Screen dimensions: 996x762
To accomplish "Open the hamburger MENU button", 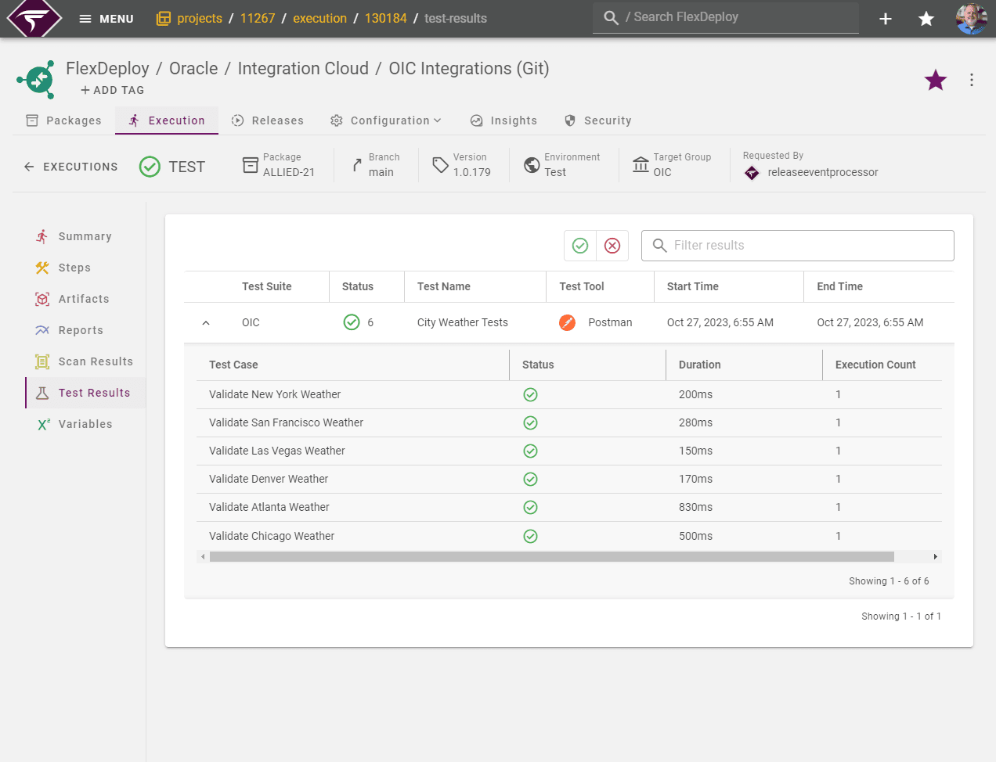I will 106,19.
